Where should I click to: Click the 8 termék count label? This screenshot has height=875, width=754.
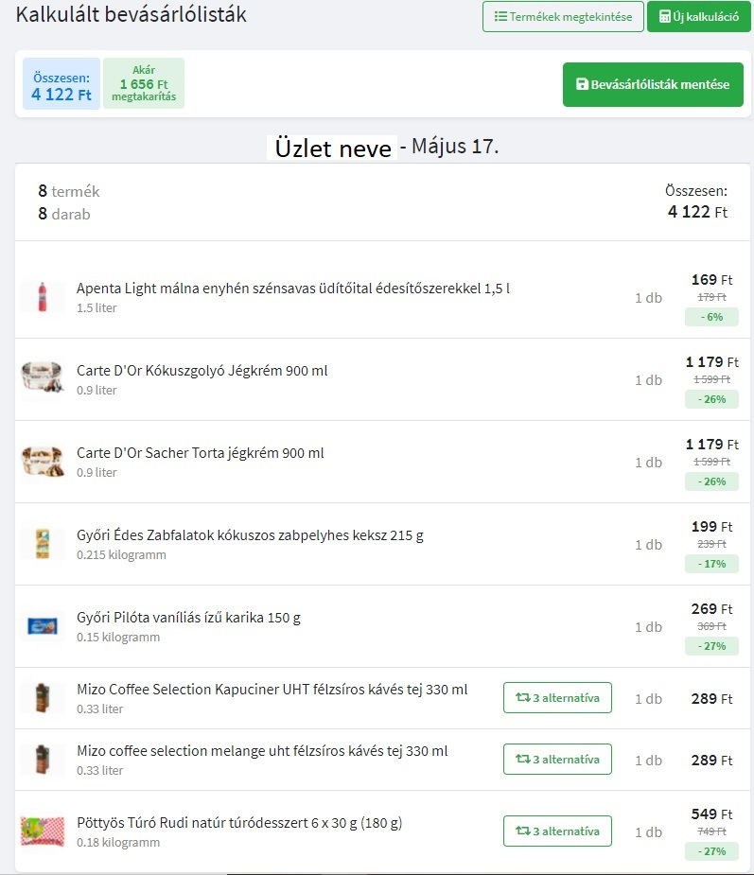click(69, 191)
